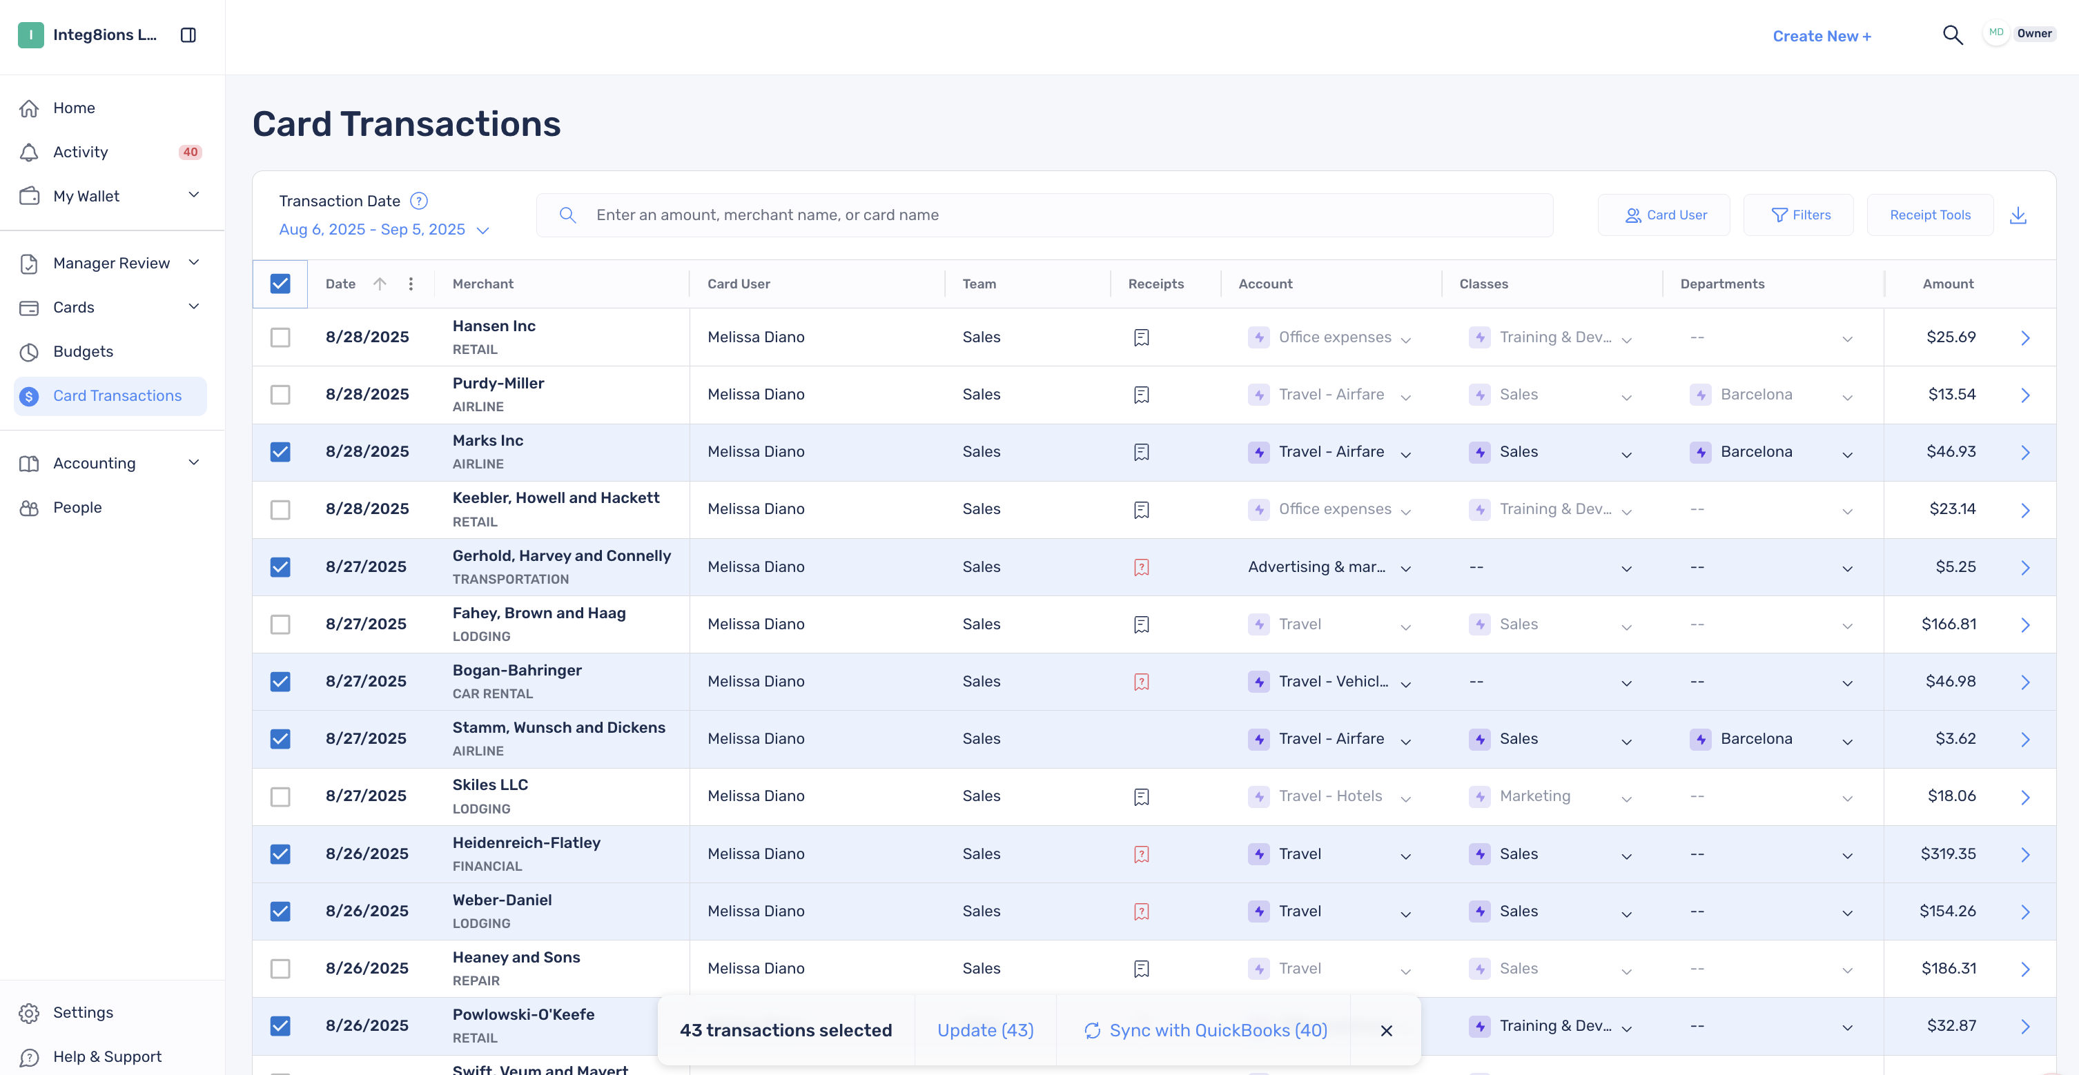Open details arrow for Skiles LLC row
The width and height of the screenshot is (2079, 1075).
(2025, 798)
